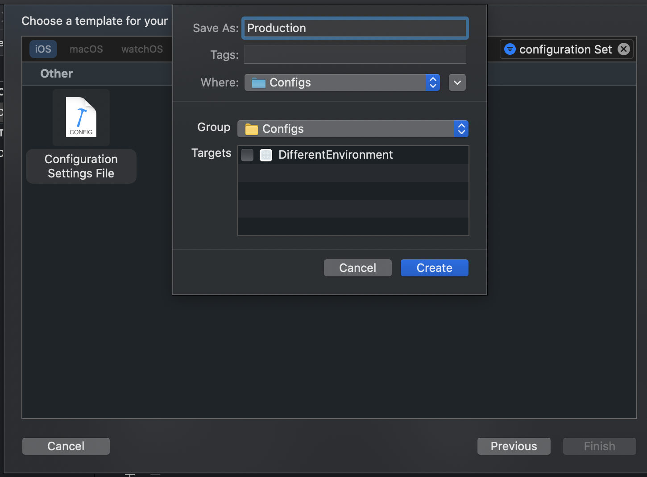Switch to the macOS tab
This screenshot has height=477, width=647.
(86, 49)
